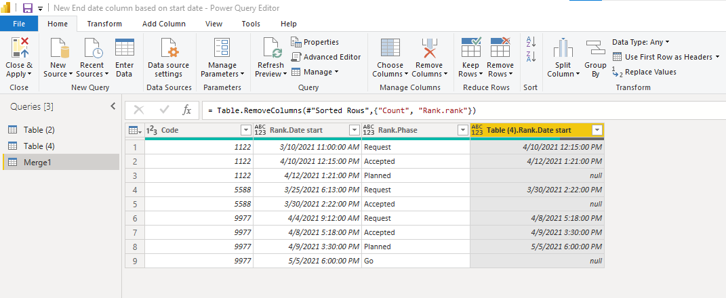This screenshot has height=298, width=726.
Task: Click the Remove Columns icon
Action: [429, 48]
